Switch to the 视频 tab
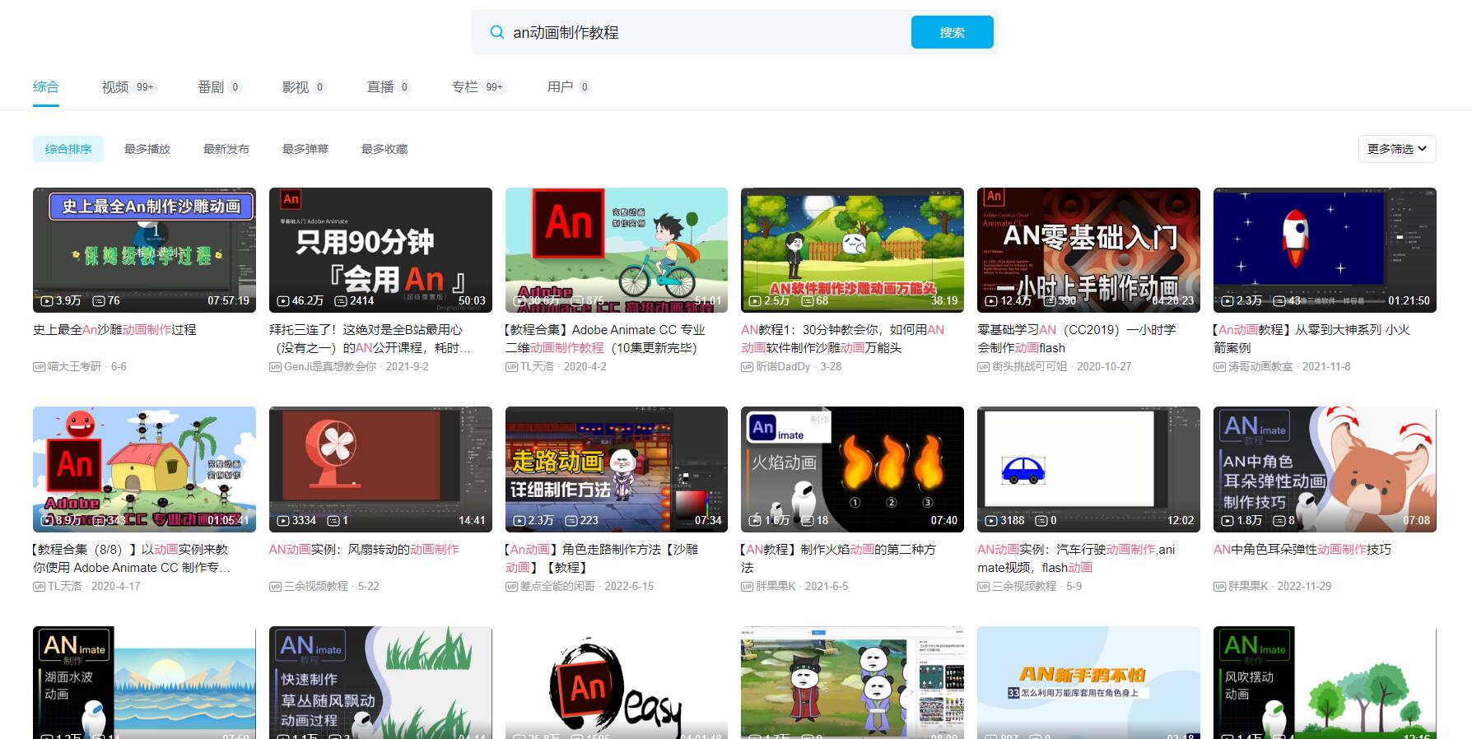The width and height of the screenshot is (1472, 739). (x=129, y=86)
